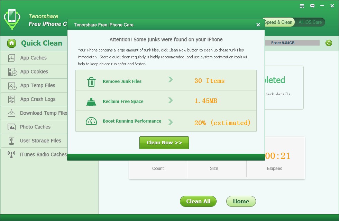Switch to the Speed & Clean tab
Viewport: 339px width, 221px height.
click(278, 22)
